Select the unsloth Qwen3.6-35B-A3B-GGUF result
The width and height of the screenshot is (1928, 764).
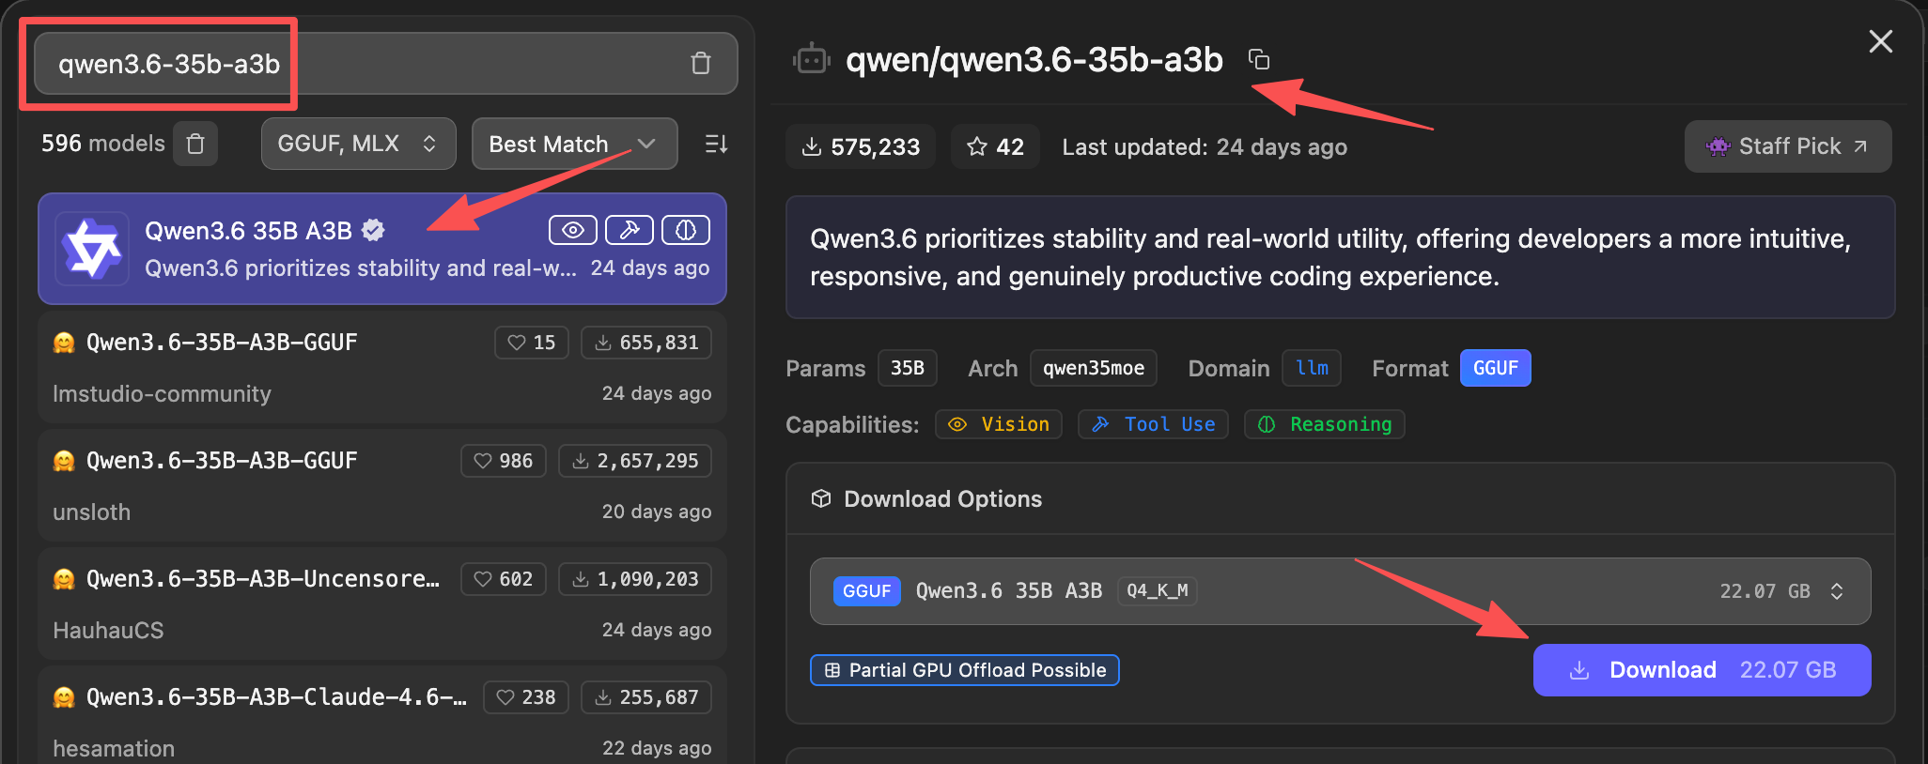[382, 486]
